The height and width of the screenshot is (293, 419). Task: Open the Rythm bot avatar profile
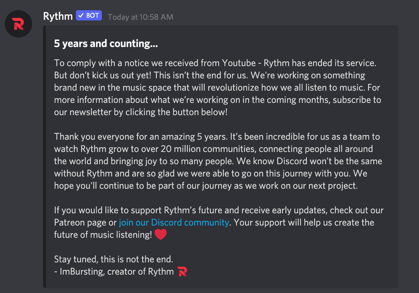(x=18, y=24)
